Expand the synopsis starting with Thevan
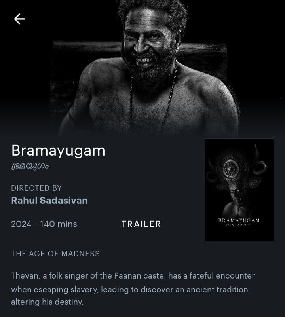 [x=133, y=289]
